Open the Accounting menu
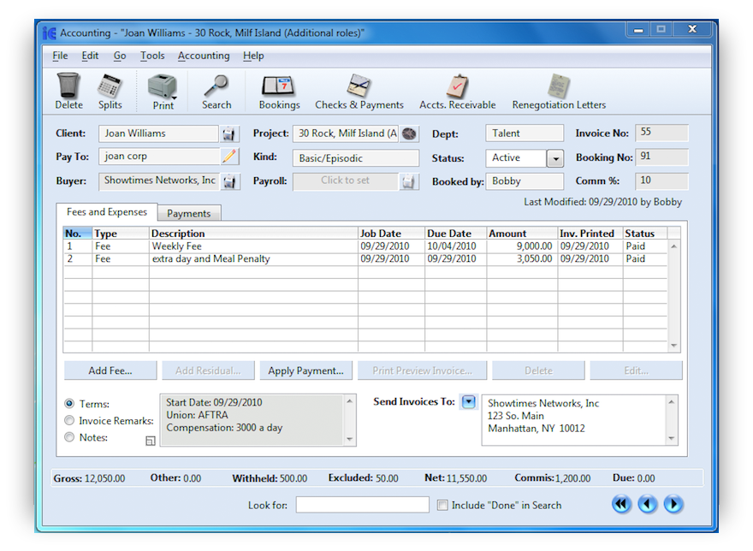This screenshot has height=551, width=753. pyautogui.click(x=204, y=56)
